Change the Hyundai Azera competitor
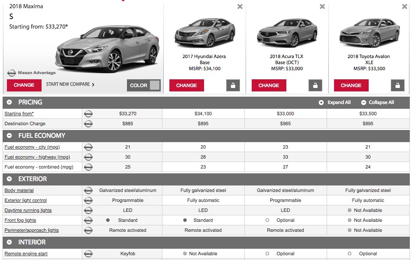Viewport: 412px width, 260px height. coord(187,85)
